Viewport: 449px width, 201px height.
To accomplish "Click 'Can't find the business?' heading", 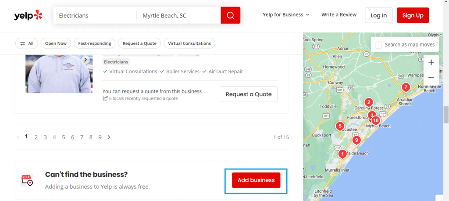I will click(86, 174).
